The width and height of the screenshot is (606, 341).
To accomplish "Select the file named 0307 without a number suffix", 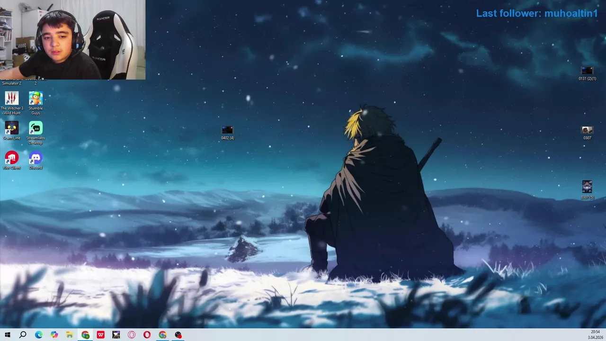I will coord(587,133).
